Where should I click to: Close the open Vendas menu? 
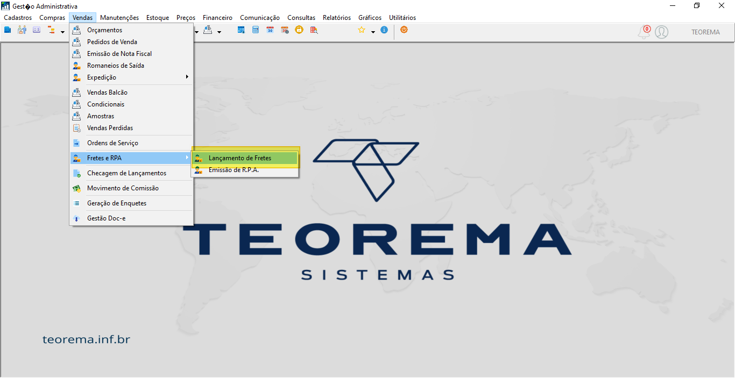click(x=82, y=18)
